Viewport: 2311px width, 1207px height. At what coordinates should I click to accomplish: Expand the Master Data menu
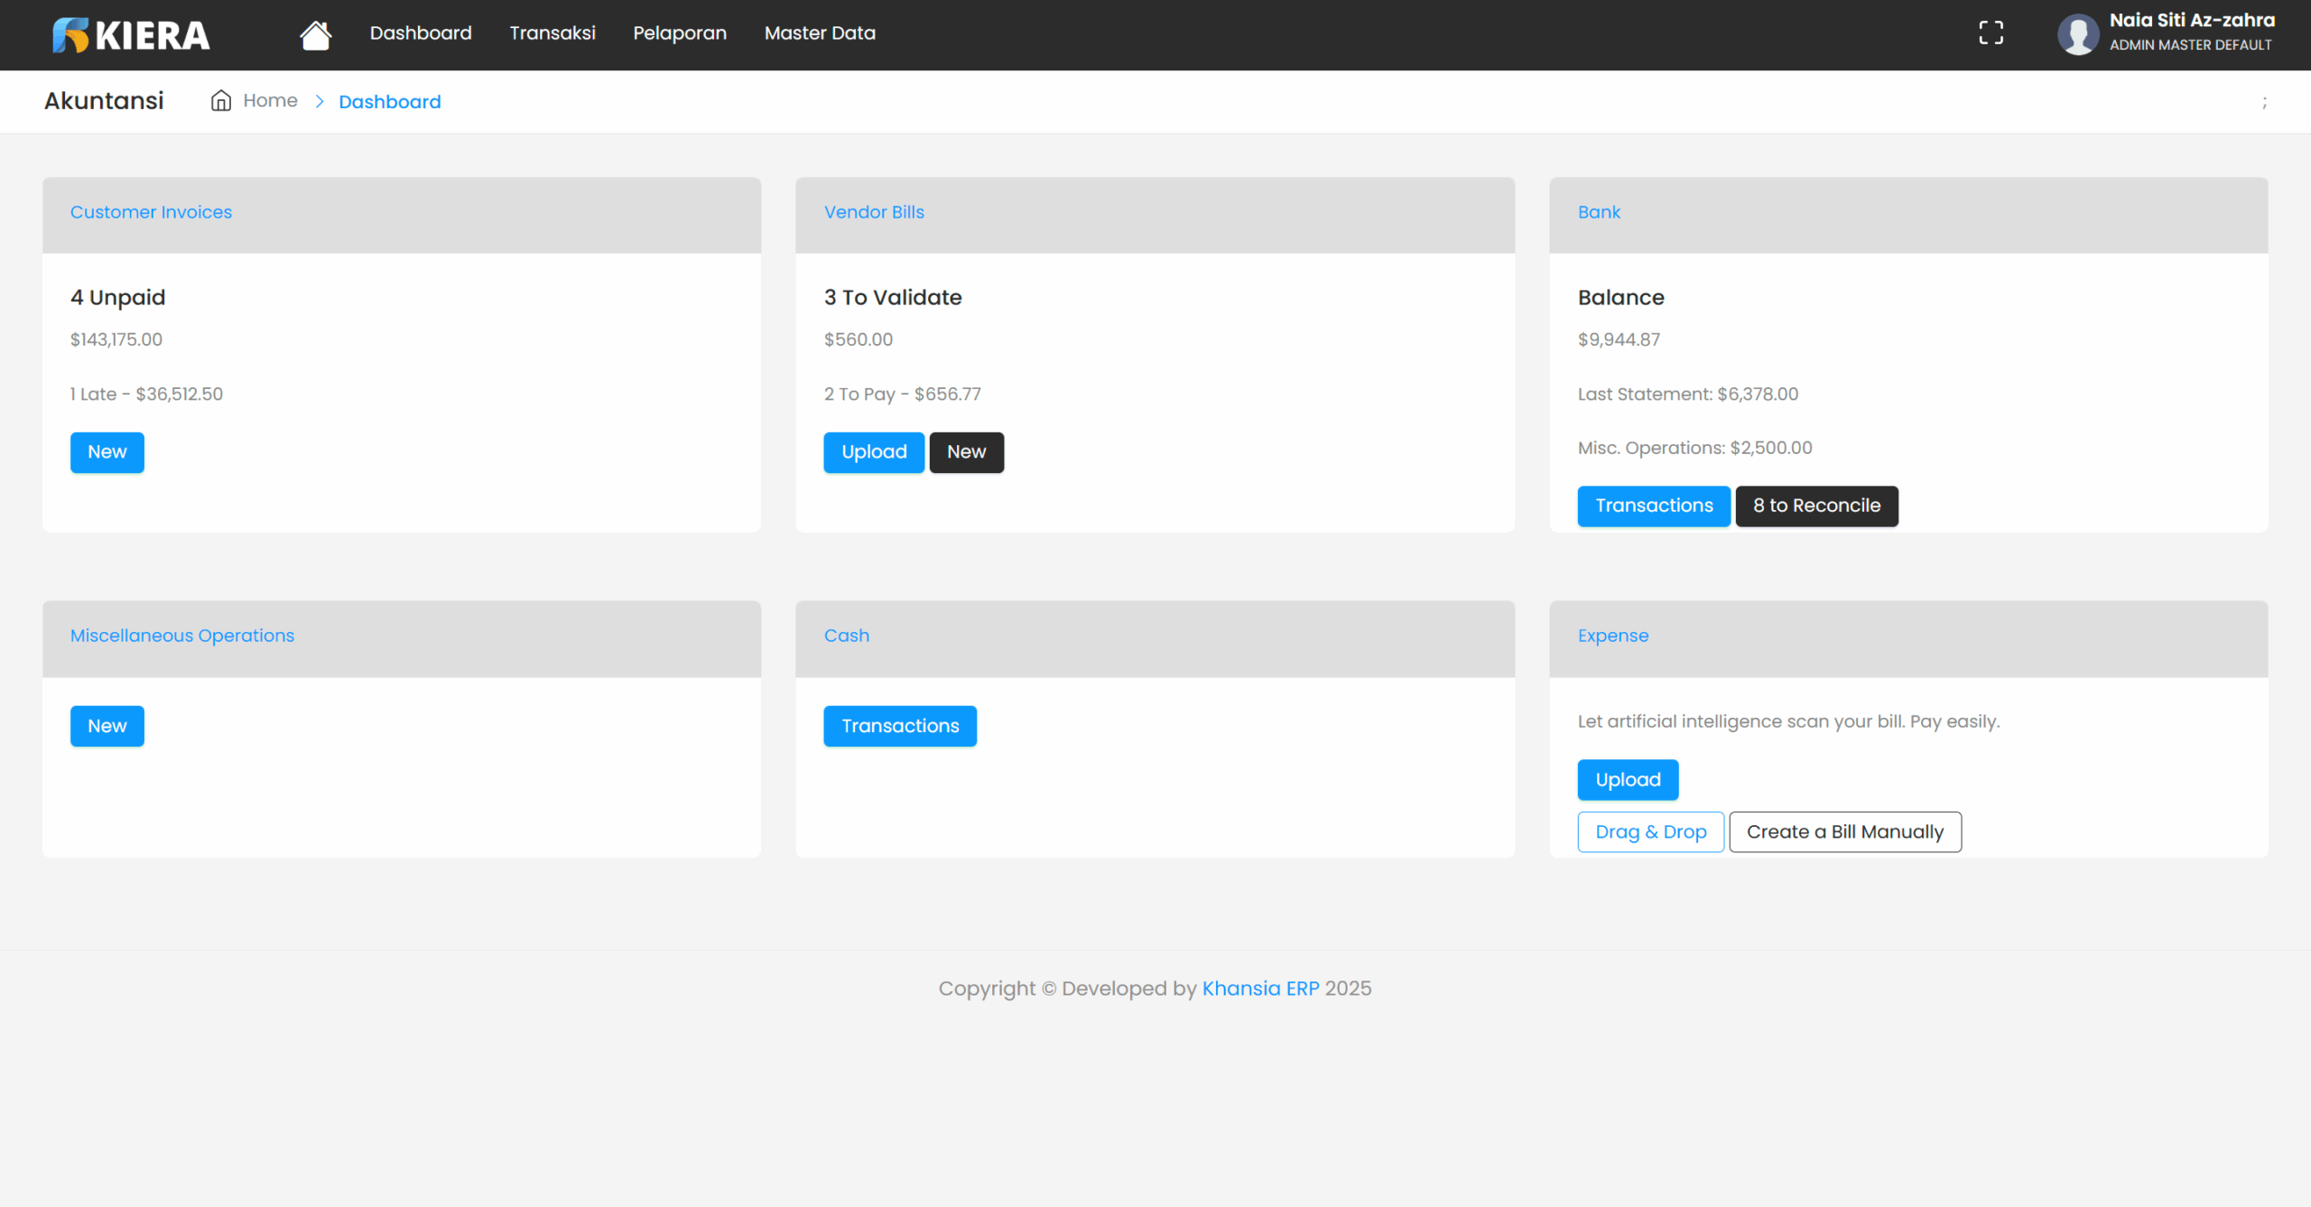(x=820, y=33)
